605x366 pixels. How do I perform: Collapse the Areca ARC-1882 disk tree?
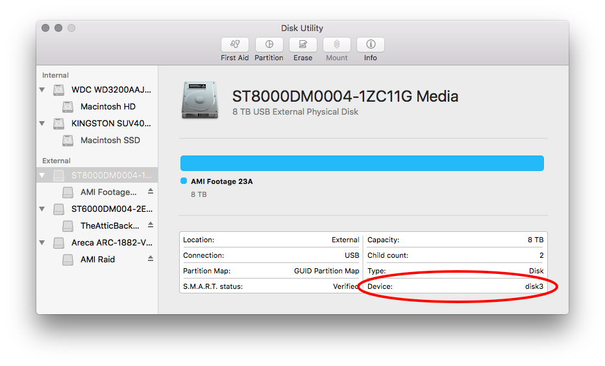click(43, 243)
